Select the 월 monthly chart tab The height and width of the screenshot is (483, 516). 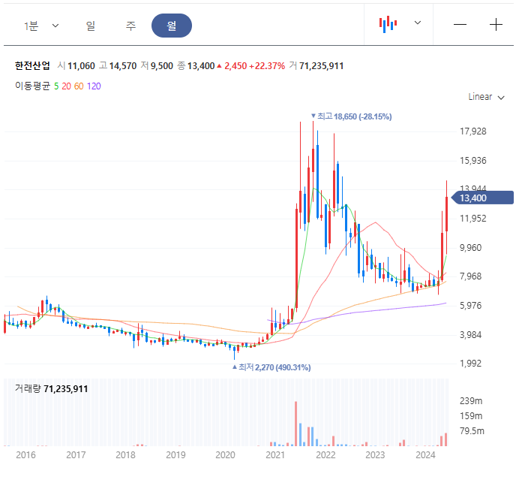click(x=172, y=26)
